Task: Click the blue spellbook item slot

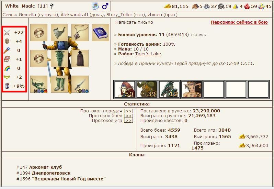Action: tap(100, 33)
